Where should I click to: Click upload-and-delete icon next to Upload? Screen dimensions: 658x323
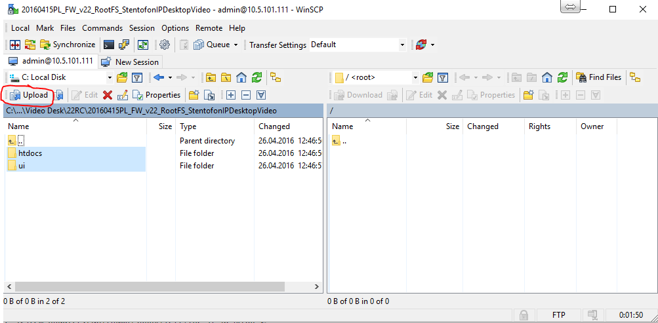click(x=59, y=95)
